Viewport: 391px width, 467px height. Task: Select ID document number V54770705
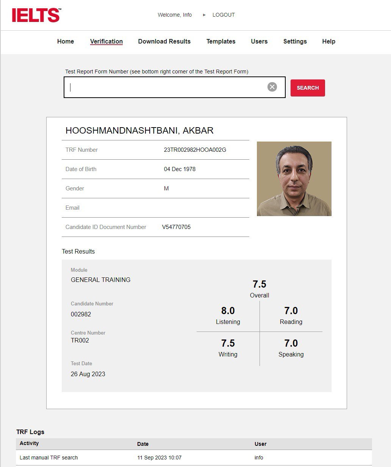point(176,227)
